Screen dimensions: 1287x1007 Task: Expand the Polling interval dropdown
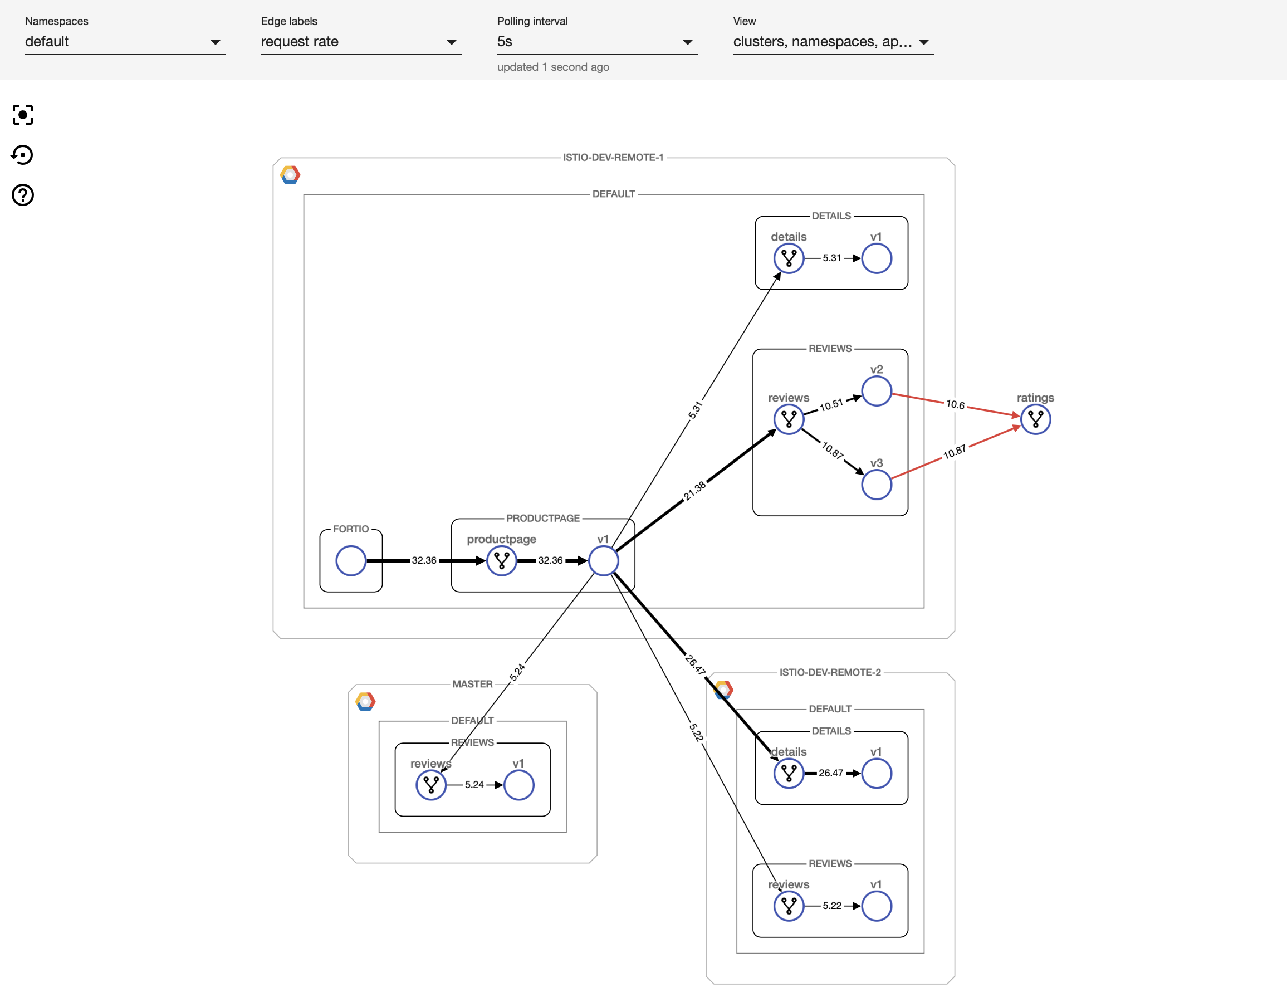click(x=596, y=42)
